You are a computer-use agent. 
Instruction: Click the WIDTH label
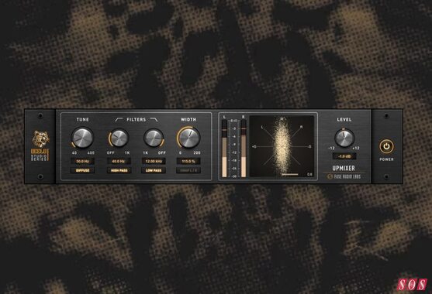click(x=188, y=119)
